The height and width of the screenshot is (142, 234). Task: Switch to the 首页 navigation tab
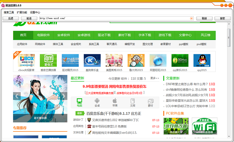(23, 35)
